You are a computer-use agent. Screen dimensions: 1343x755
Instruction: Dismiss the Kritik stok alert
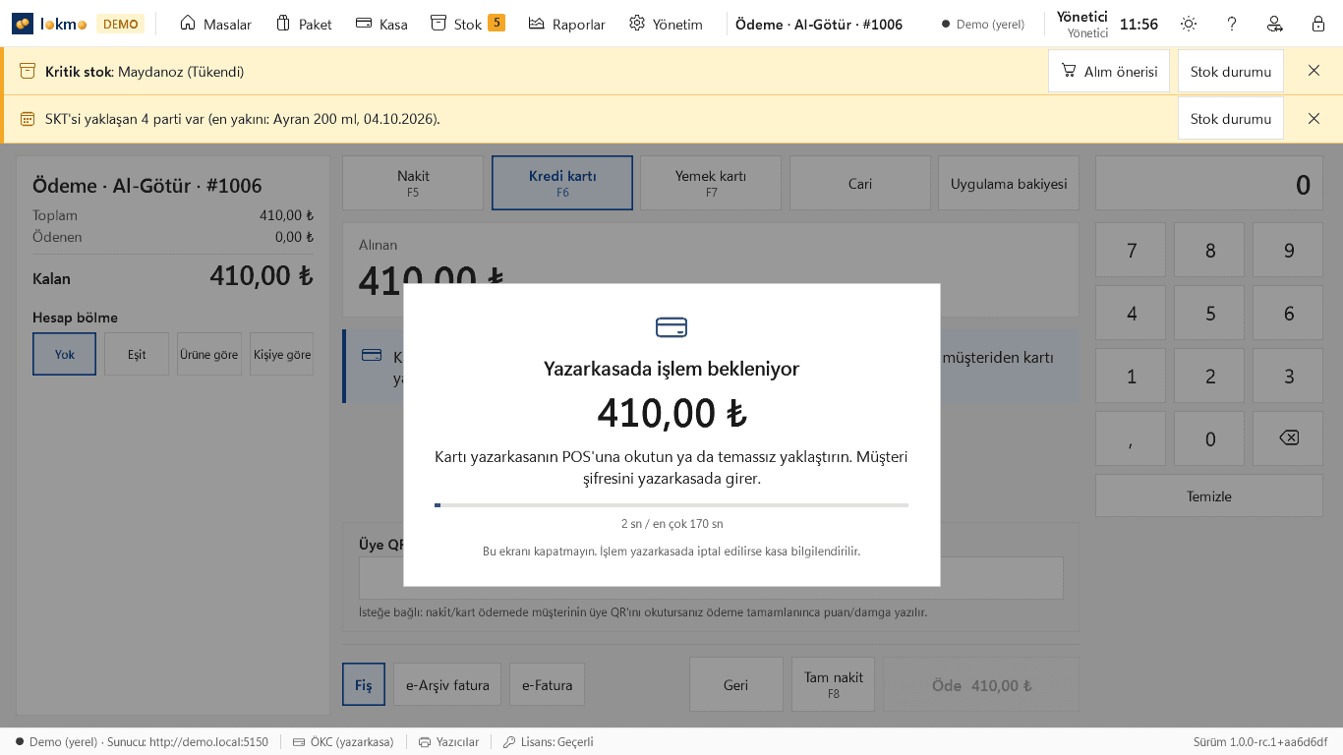pyautogui.click(x=1314, y=71)
